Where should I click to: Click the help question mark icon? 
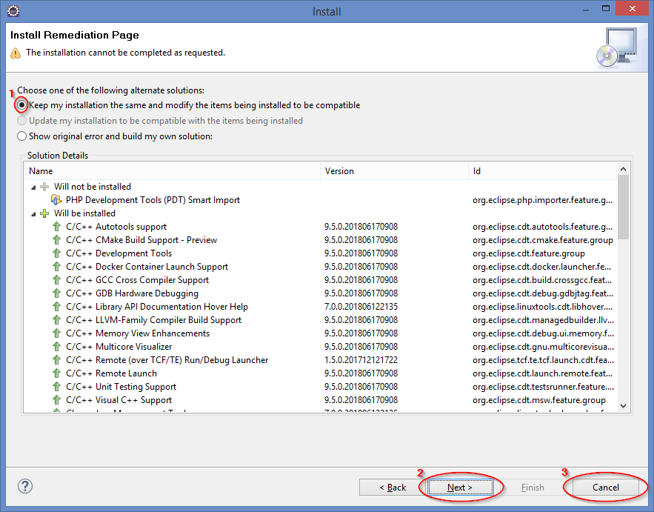point(25,487)
